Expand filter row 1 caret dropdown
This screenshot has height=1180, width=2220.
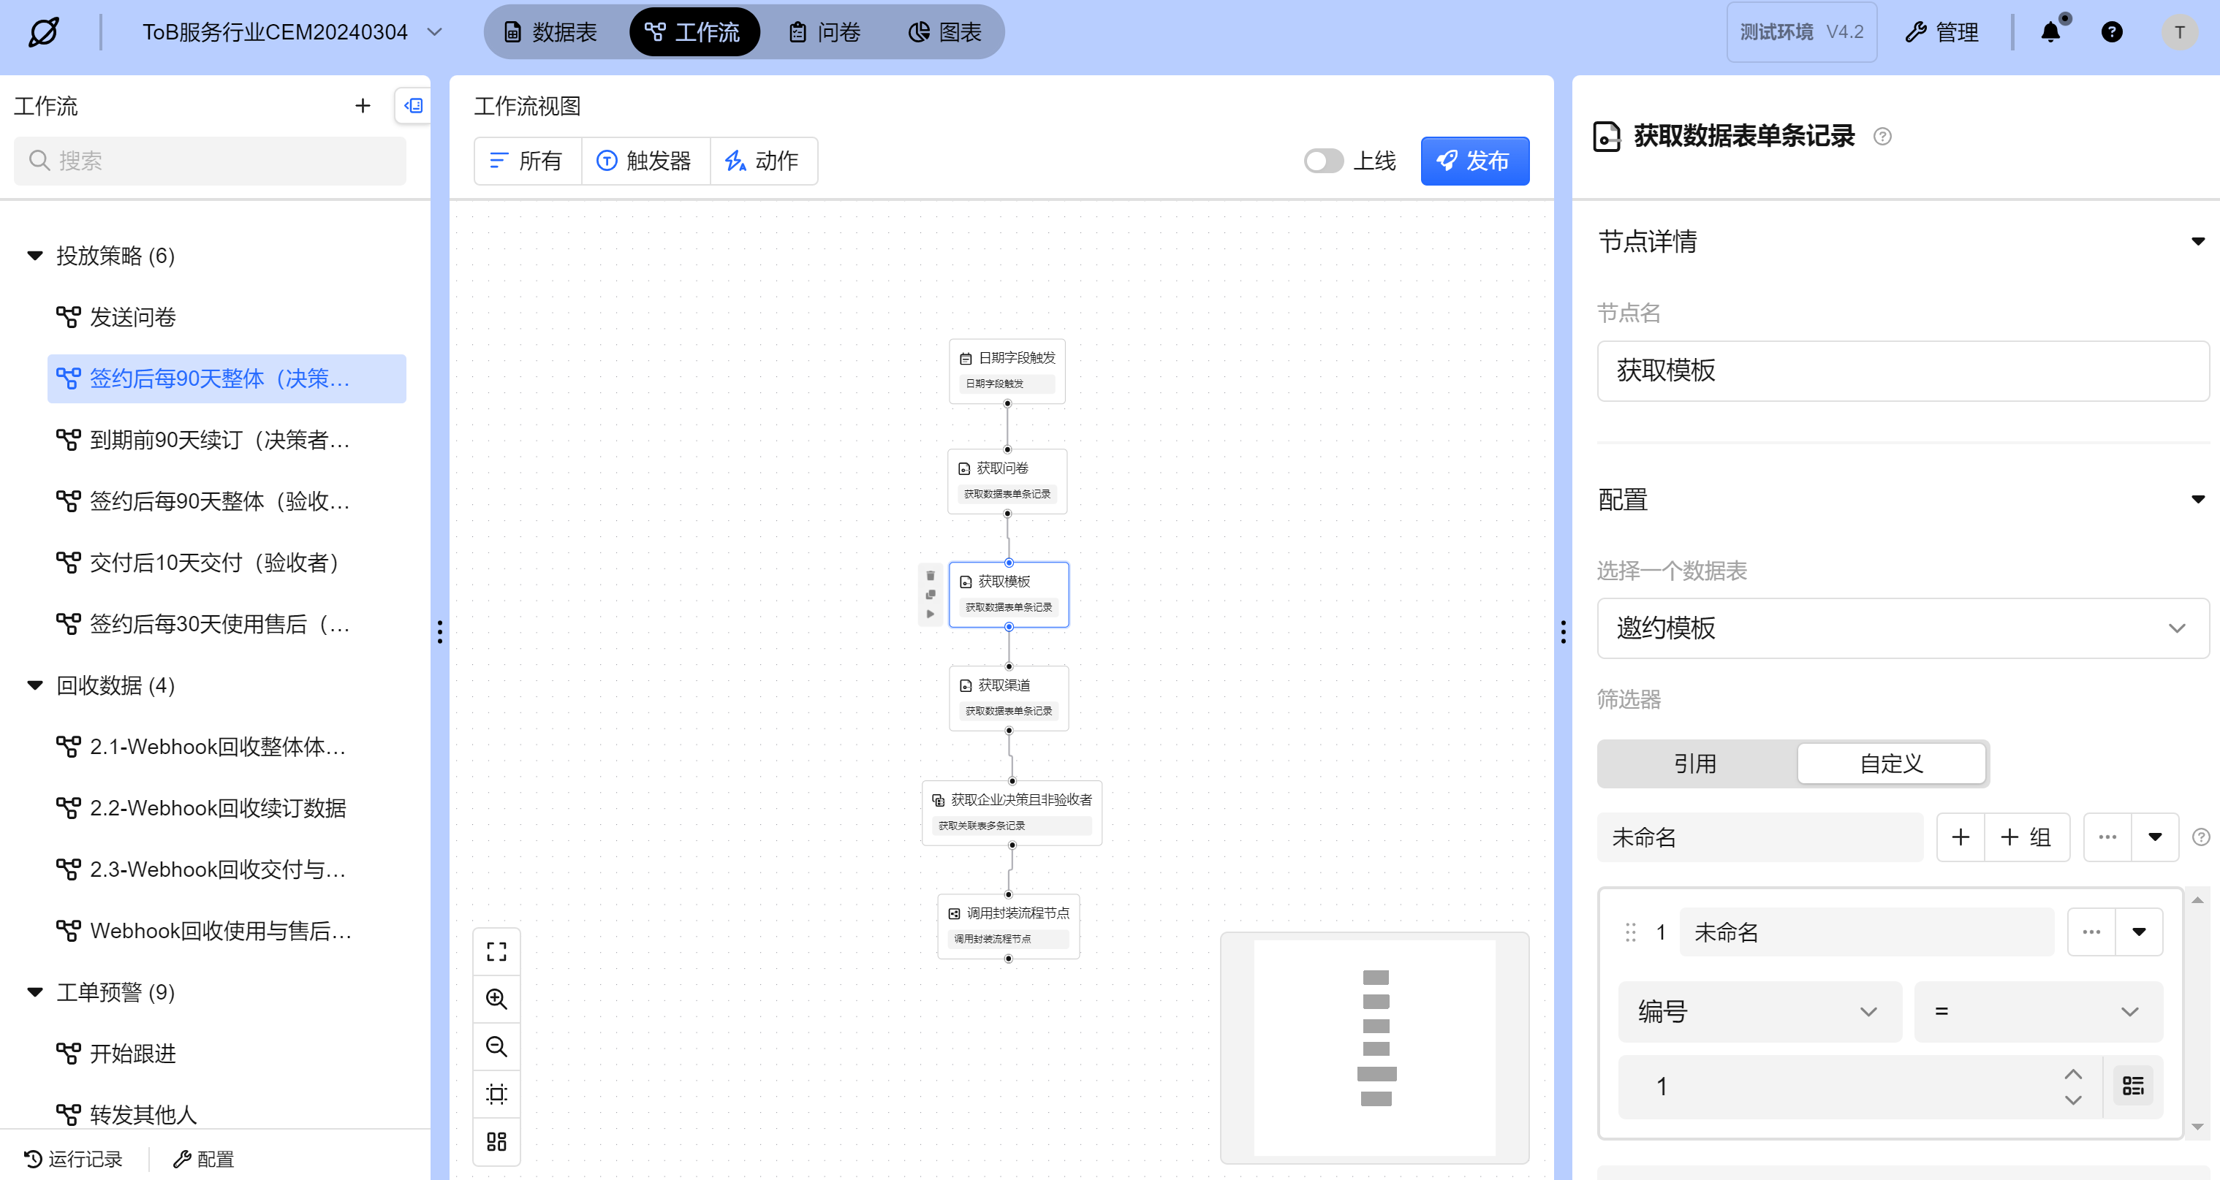[x=2139, y=932]
